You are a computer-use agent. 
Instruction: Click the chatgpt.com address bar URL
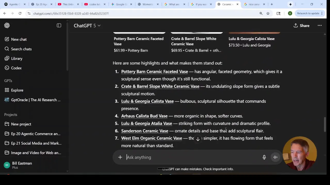point(71,13)
